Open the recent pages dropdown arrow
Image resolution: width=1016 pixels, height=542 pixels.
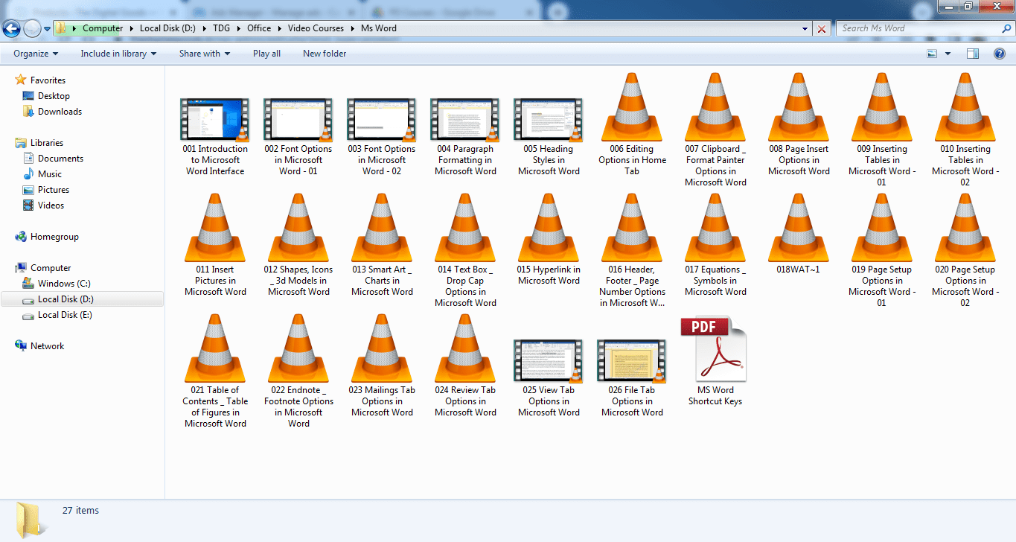[48, 29]
